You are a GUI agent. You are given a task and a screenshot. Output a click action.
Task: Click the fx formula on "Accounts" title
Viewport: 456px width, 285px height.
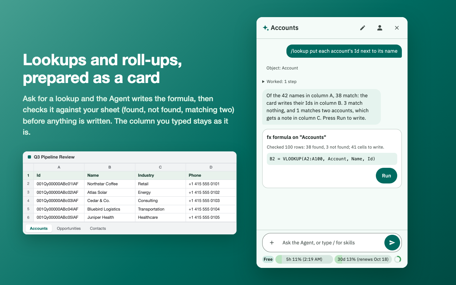pos(296,137)
